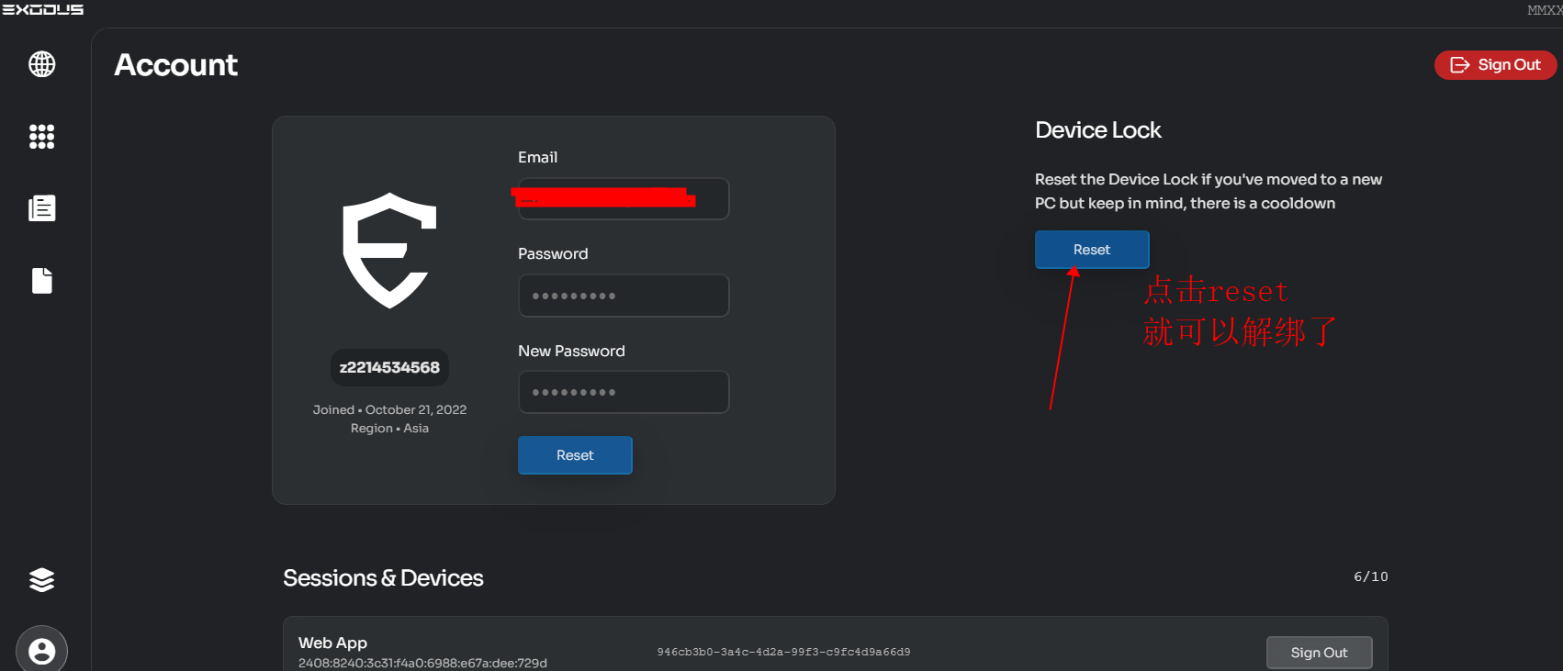Image resolution: width=1563 pixels, height=671 pixels.
Task: Open the document file icon in sidebar
Action: (x=42, y=280)
